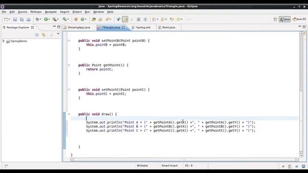Image resolution: width=308 pixels, height=173 pixels.
Task: Click the scroll down arrow of editor
Action: 301,155
